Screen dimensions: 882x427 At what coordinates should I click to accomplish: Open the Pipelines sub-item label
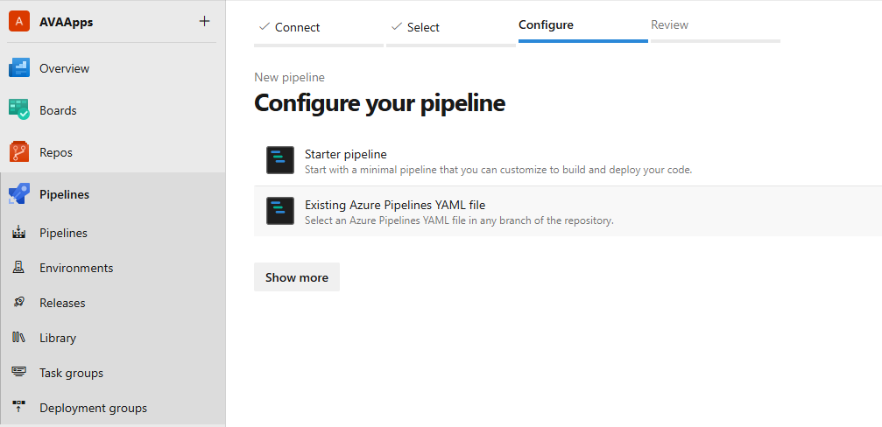63,233
